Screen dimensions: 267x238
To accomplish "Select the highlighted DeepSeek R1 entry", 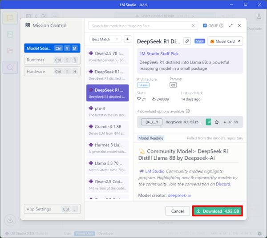I will [107, 93].
